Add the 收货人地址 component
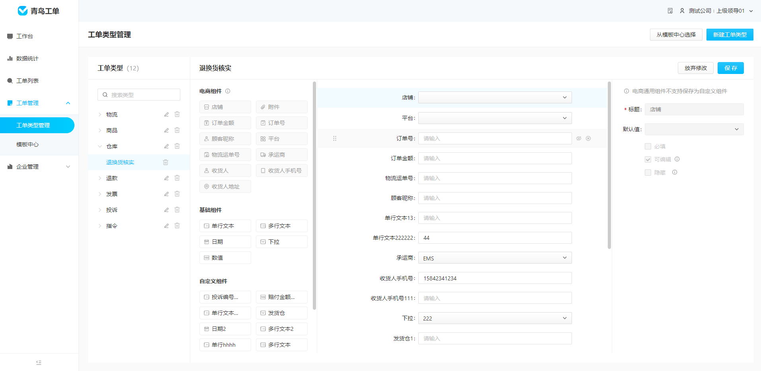This screenshot has height=371, width=761. coord(225,186)
